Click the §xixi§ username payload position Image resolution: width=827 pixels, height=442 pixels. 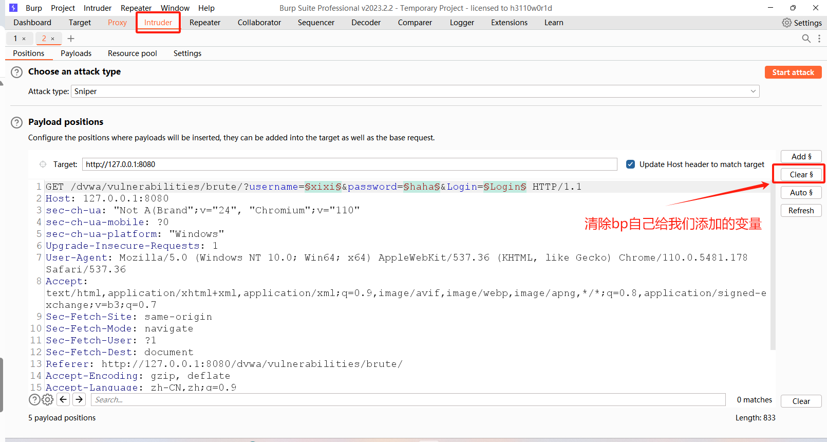tap(323, 187)
